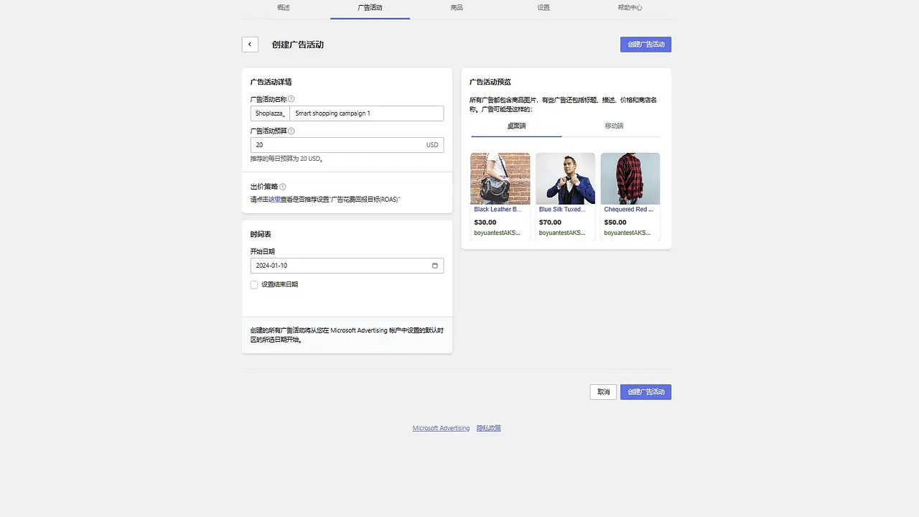Click the $30.00 price text
This screenshot has width=919, height=517.
tap(485, 223)
